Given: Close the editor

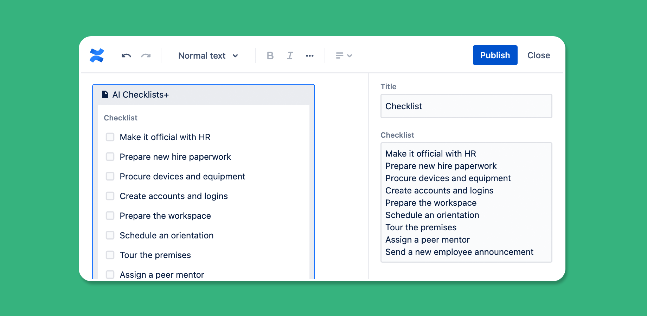Looking at the screenshot, I should tap(538, 55).
